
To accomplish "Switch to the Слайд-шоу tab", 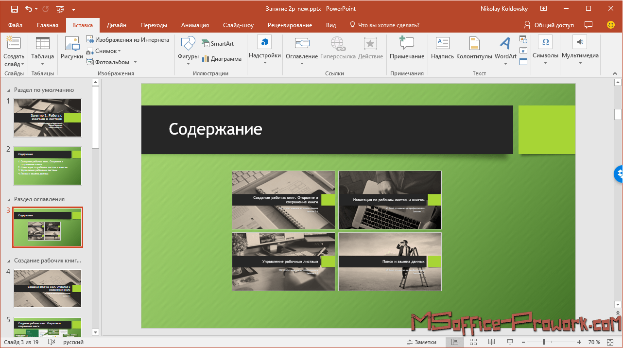I will (x=238, y=25).
